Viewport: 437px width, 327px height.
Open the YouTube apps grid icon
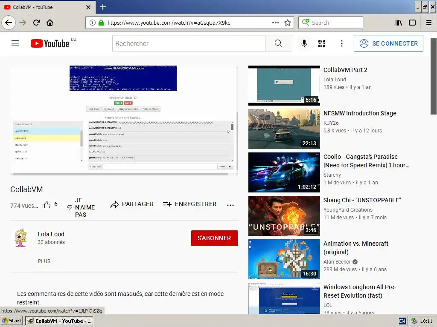[321, 43]
